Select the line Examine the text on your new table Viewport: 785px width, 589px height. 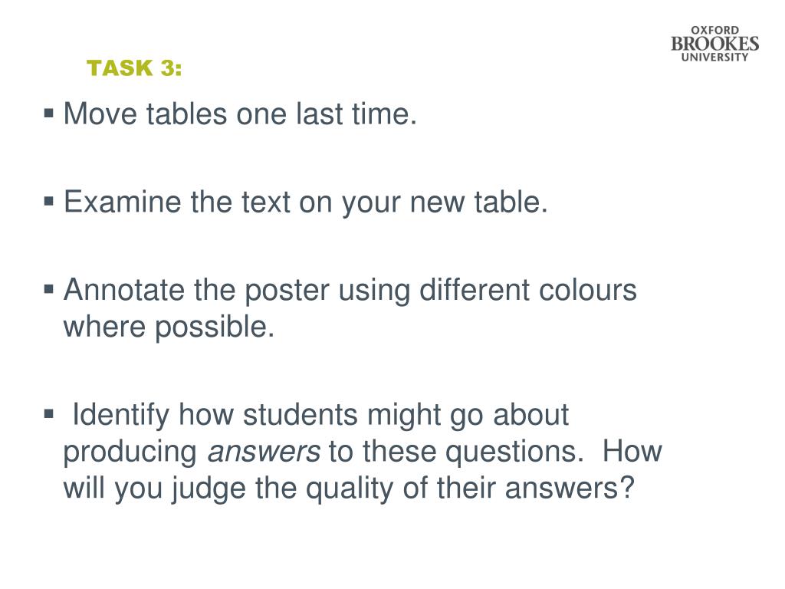[305, 202]
